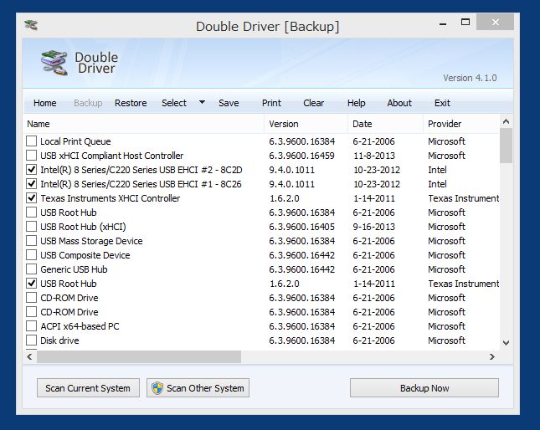Viewport: 540px width, 430px height.
Task: Click the Double Driver books logo
Action: click(x=54, y=63)
